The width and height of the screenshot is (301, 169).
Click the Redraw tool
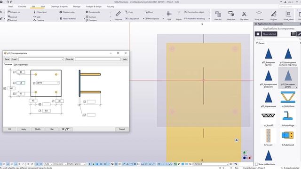pos(274,15)
